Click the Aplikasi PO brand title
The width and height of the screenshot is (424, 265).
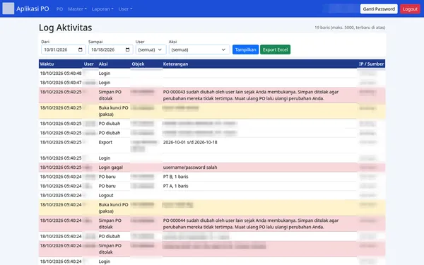pyautogui.click(x=33, y=8)
